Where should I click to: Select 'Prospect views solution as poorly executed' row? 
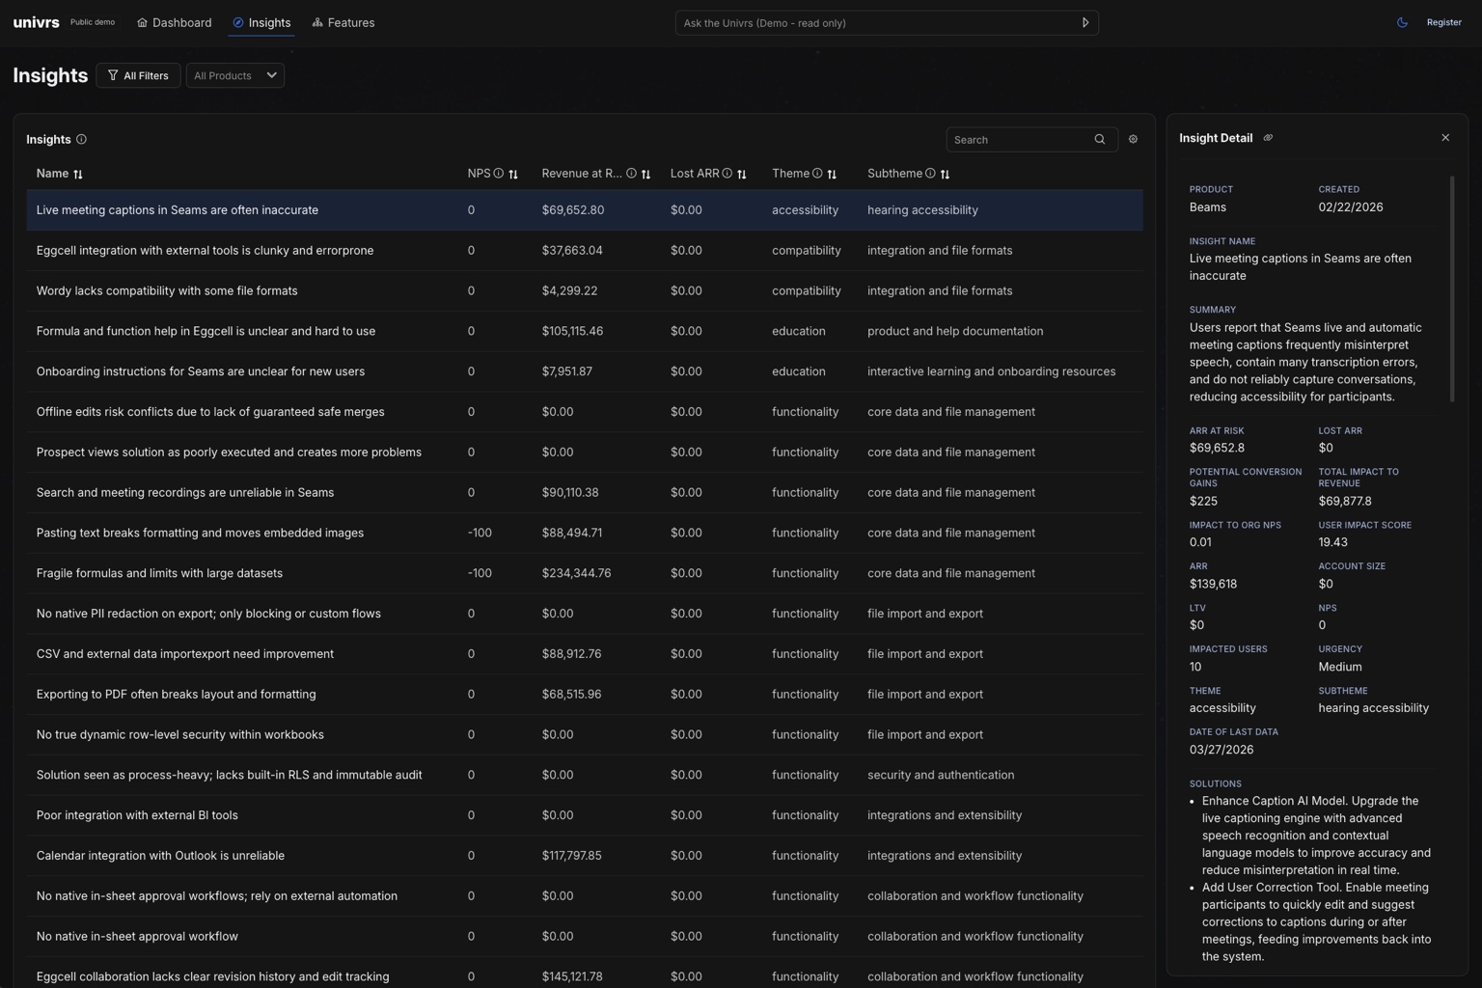pyautogui.click(x=585, y=453)
